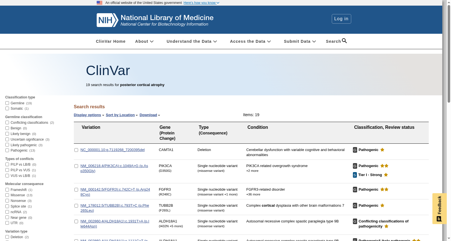Check the Germline classification type filter
The width and height of the screenshot is (451, 241).
(x=7, y=103)
